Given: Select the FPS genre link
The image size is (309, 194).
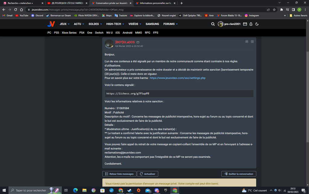Looking at the screenshot, I should [156, 33].
